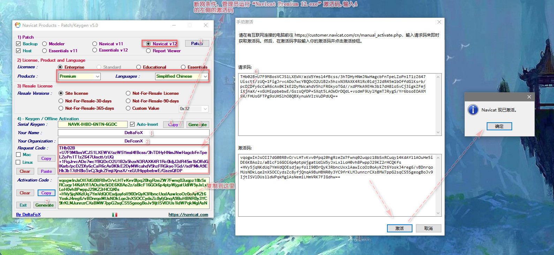Toggle the Host checkbox
The height and width of the screenshot is (255, 554).
pos(18,51)
